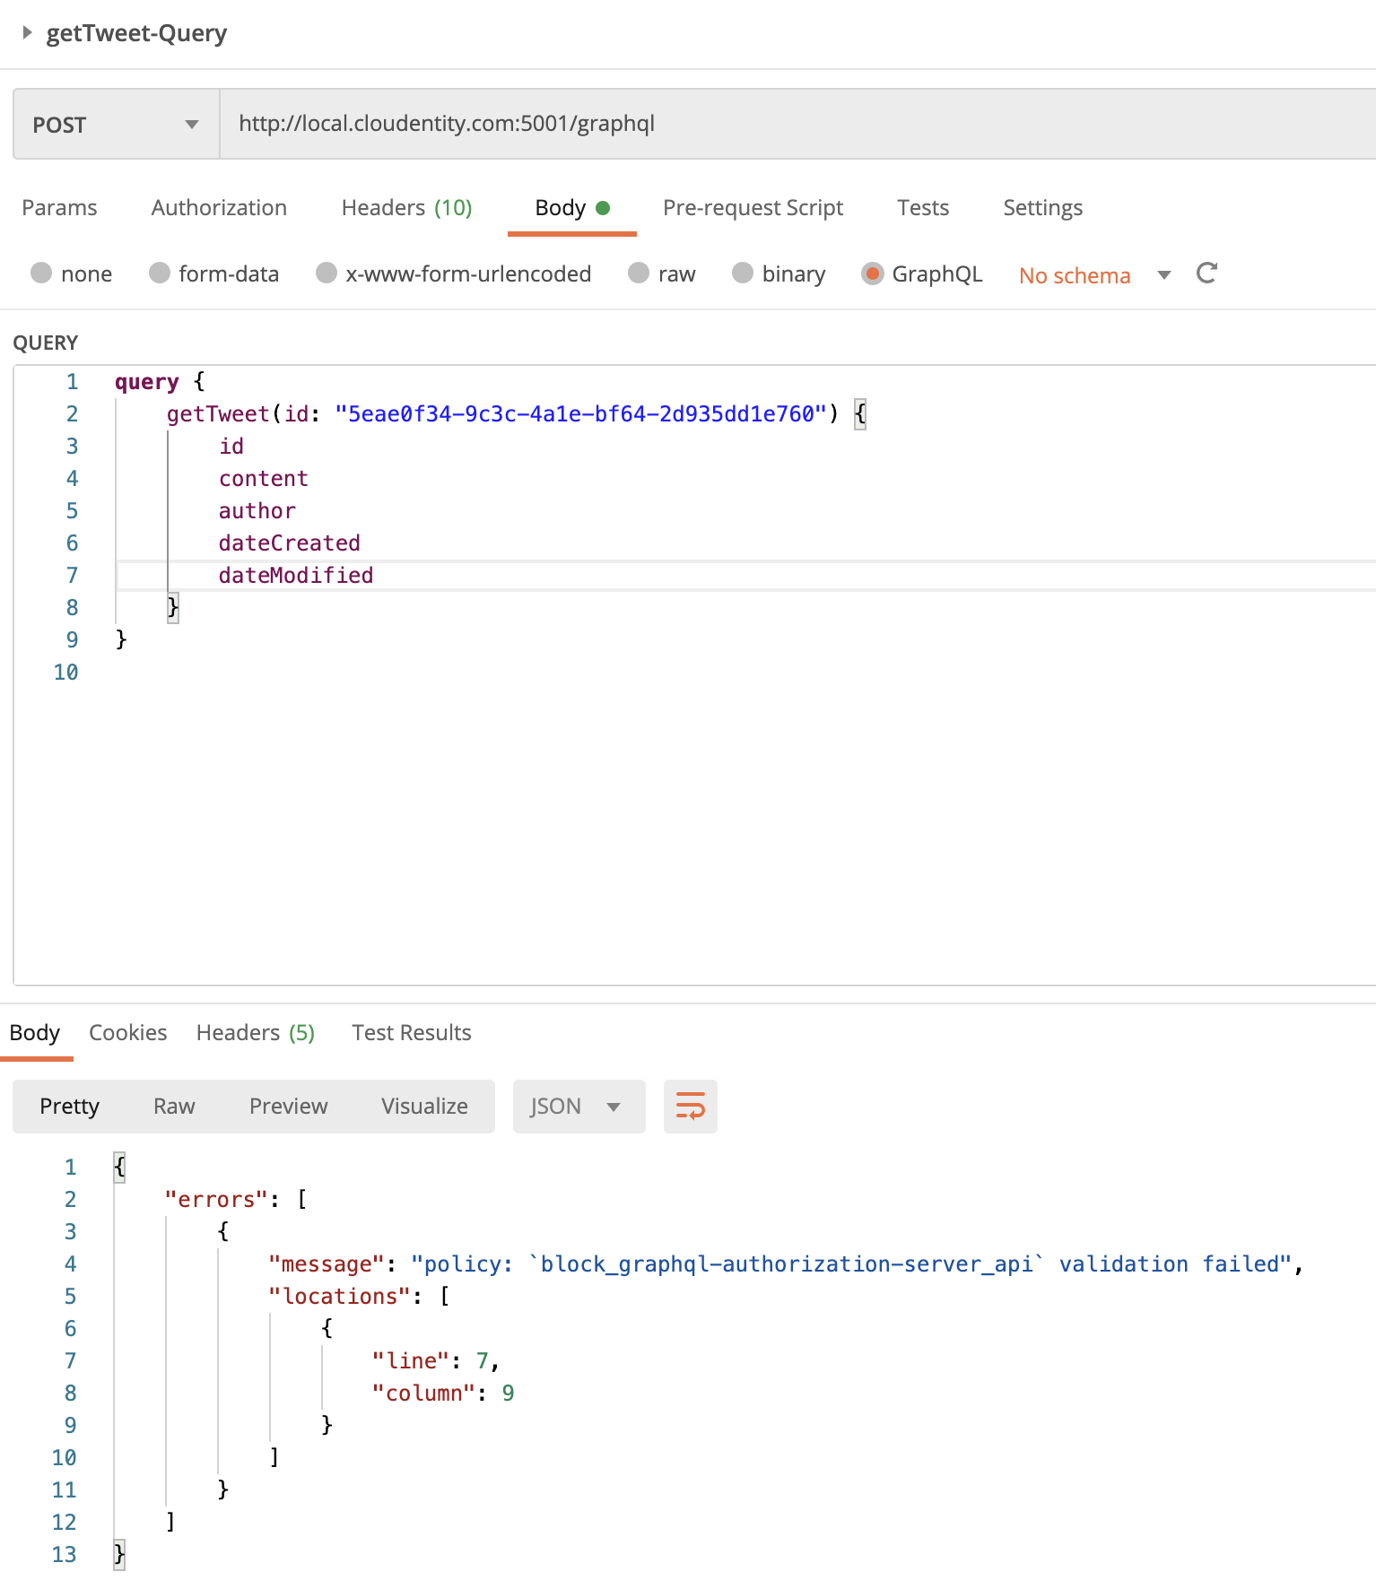Click the "locations" key in the response

[x=340, y=1297]
